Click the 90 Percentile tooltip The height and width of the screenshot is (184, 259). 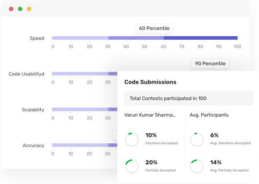click(210, 63)
